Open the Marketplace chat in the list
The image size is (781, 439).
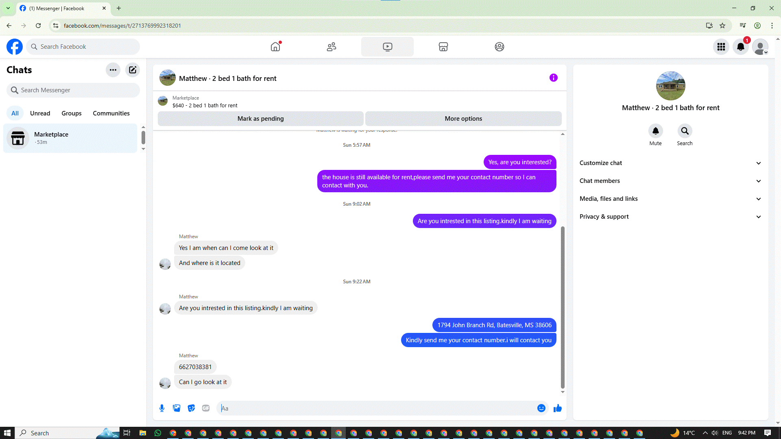(x=70, y=138)
